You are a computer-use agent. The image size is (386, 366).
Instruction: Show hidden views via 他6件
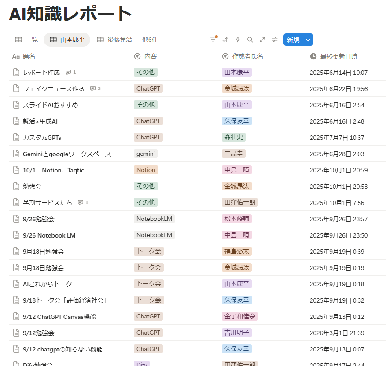tap(150, 40)
